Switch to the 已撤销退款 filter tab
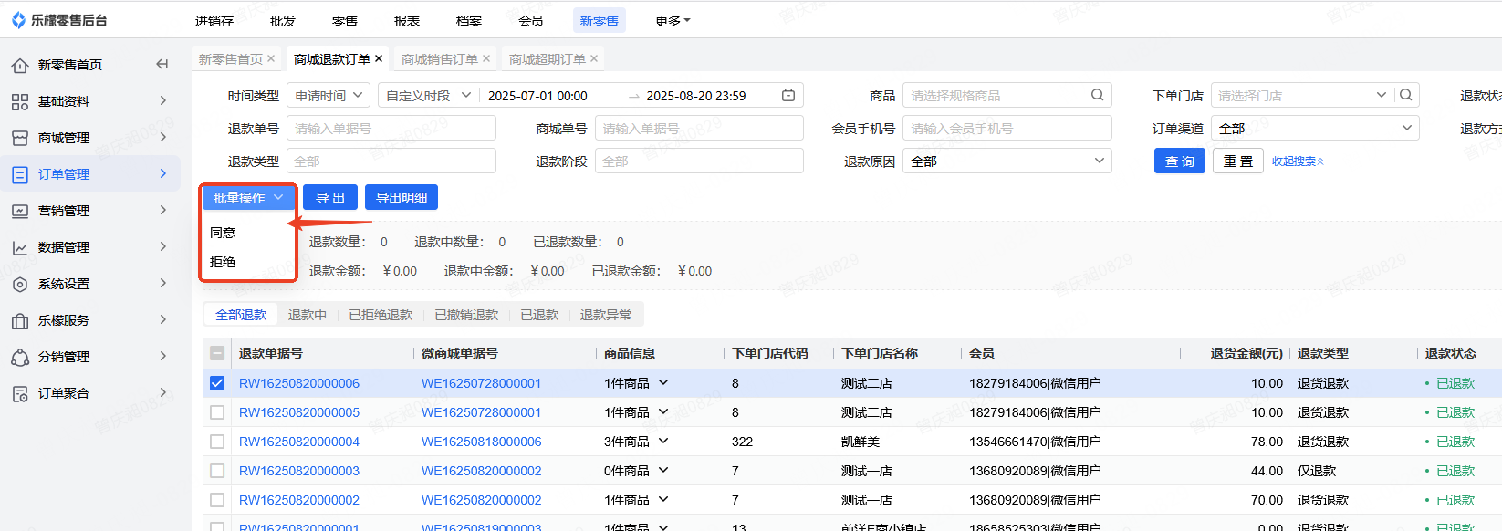This screenshot has height=531, width=1502. 466,315
